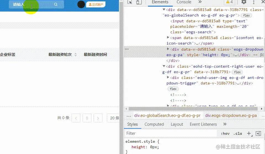This screenshot has width=265, height=154.
Task: Click the 企业标签 column header
Action: (x=8, y=54)
